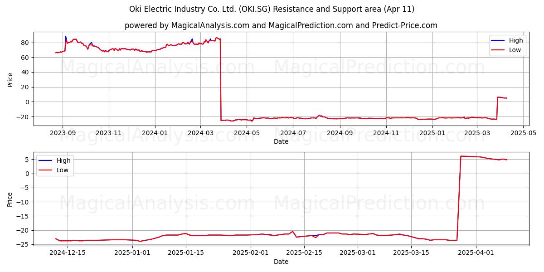Click the '-25' y-axis tick on bottom chart
The height and width of the screenshot is (272, 544).
point(24,244)
